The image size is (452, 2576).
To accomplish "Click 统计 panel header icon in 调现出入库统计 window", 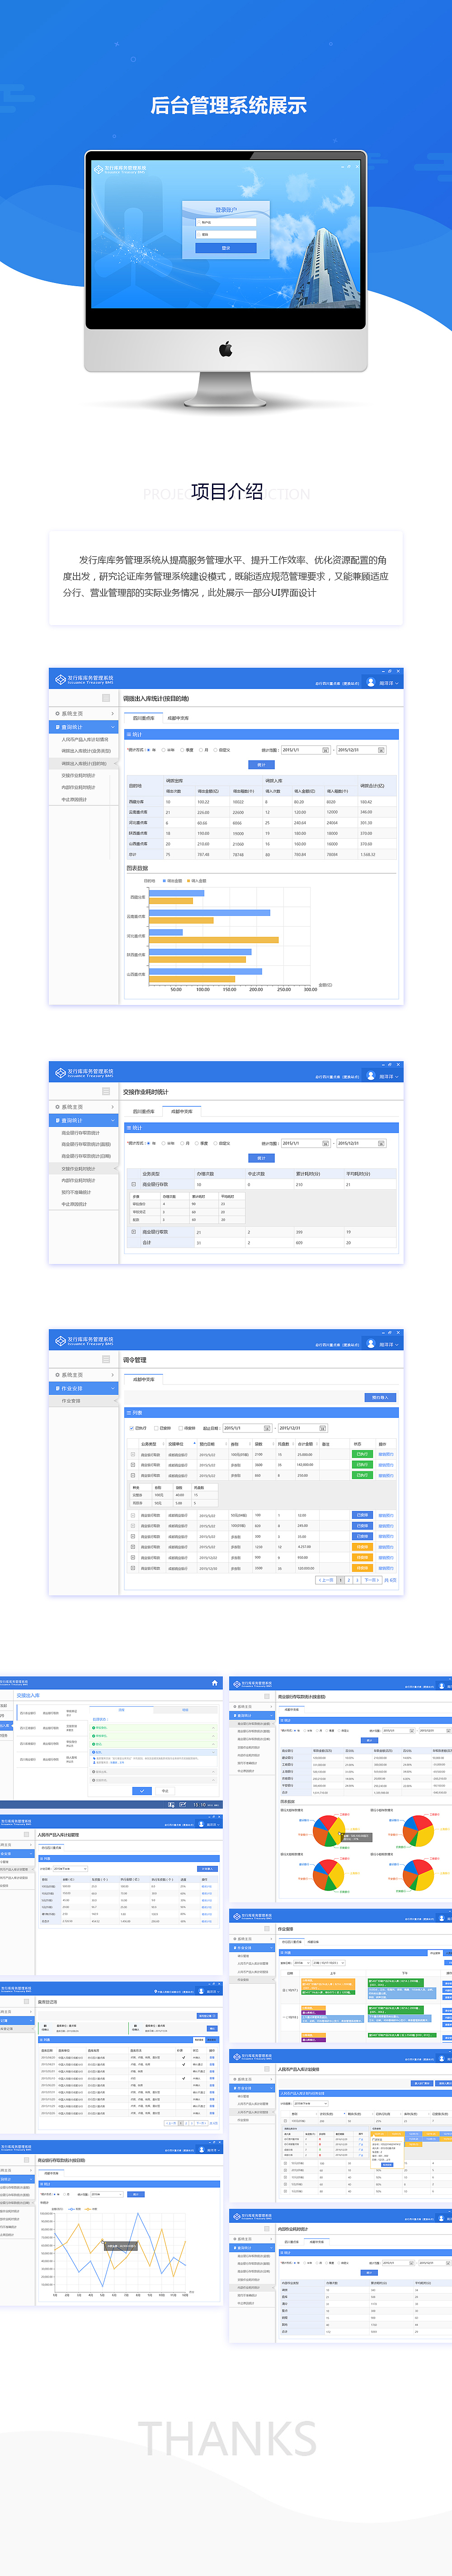I will 129,735.
